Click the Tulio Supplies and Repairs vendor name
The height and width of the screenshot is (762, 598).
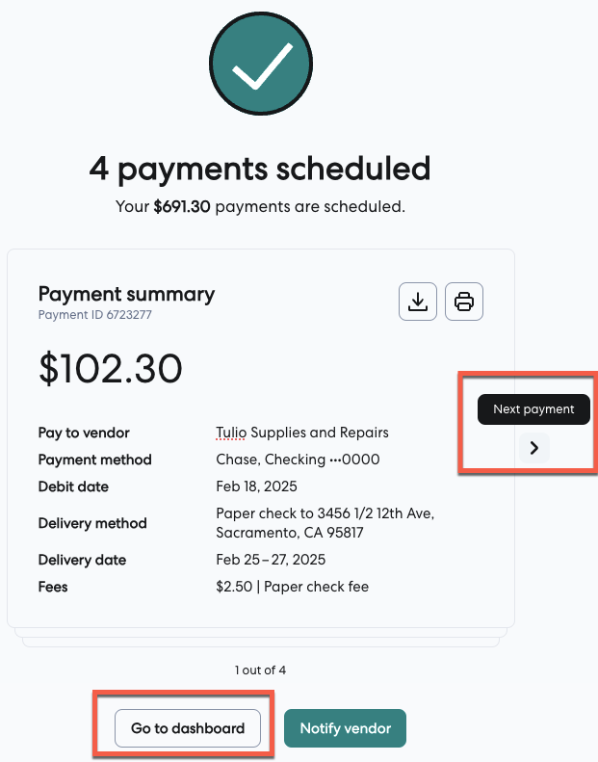click(x=302, y=433)
